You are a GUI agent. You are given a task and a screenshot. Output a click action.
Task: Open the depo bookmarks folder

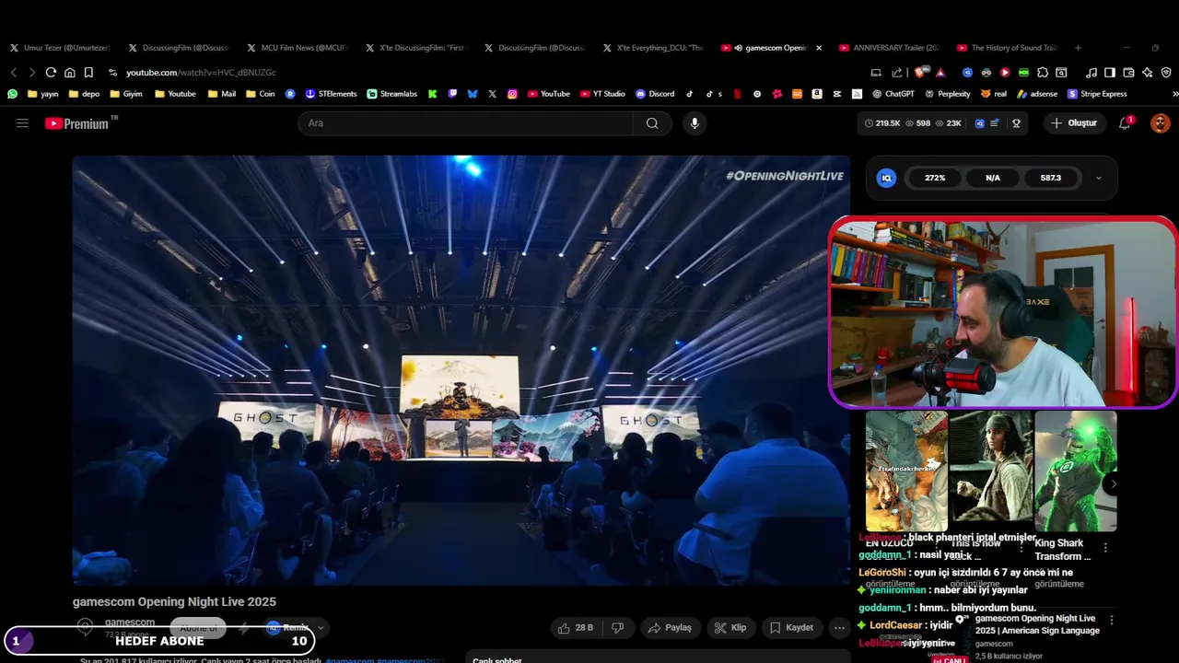pyautogui.click(x=84, y=94)
